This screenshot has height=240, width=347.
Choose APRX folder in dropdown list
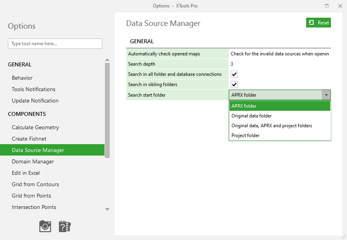pyautogui.click(x=280, y=106)
